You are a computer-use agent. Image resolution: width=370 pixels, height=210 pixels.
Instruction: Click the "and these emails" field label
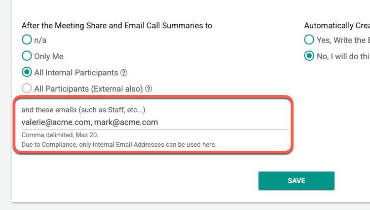[84, 109]
